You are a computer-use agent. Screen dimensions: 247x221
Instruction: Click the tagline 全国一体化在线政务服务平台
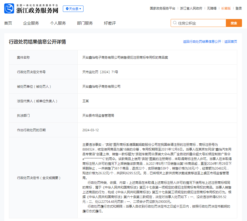37,5
